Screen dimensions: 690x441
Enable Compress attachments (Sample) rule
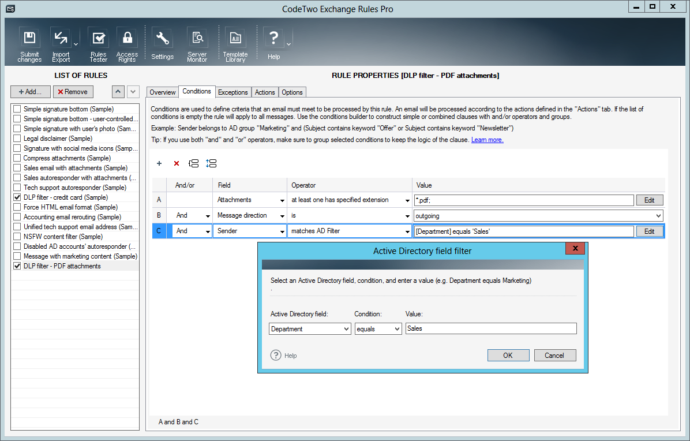click(x=17, y=158)
